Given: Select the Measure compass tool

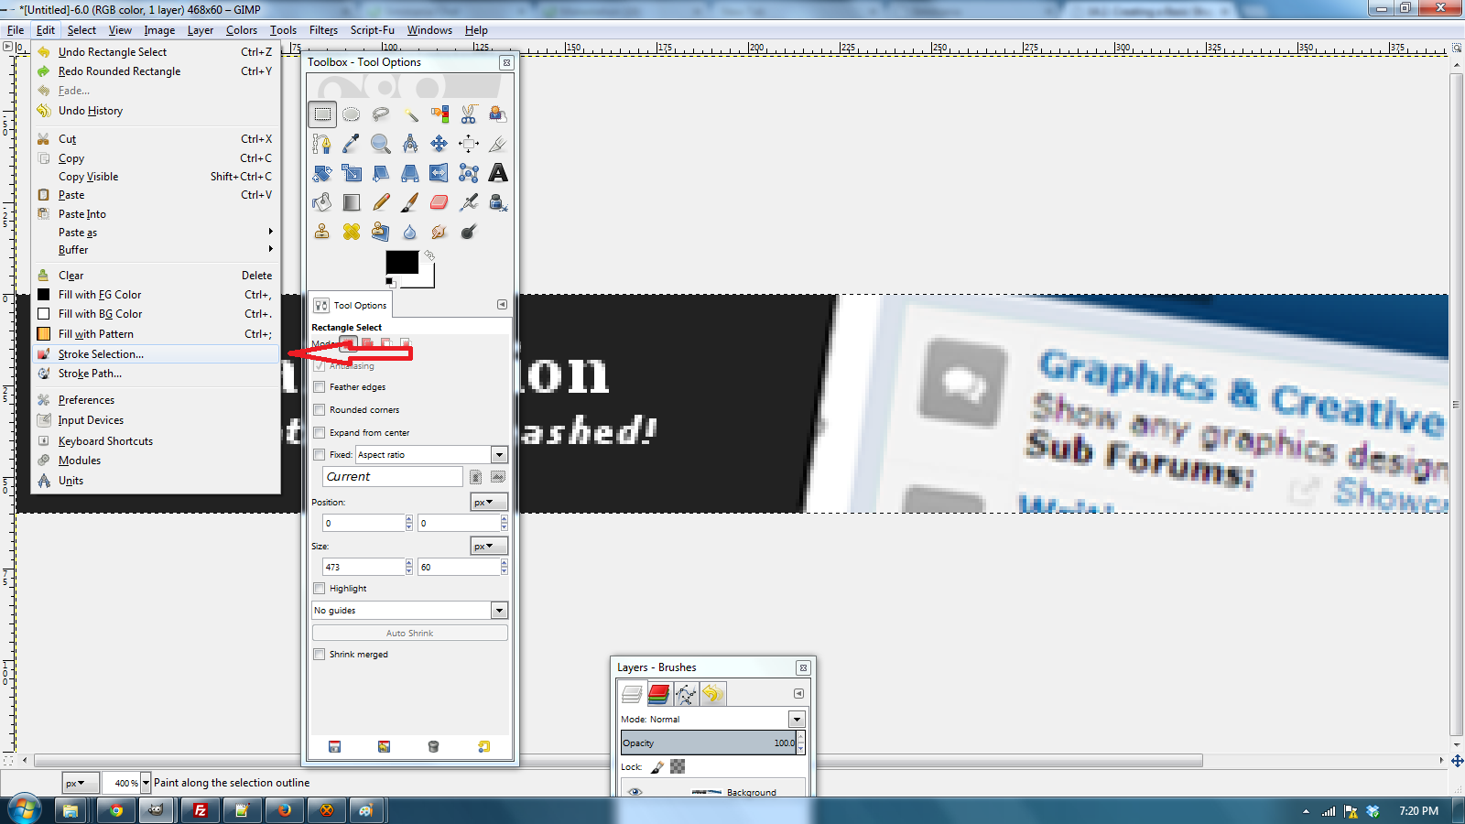Looking at the screenshot, I should (410, 144).
